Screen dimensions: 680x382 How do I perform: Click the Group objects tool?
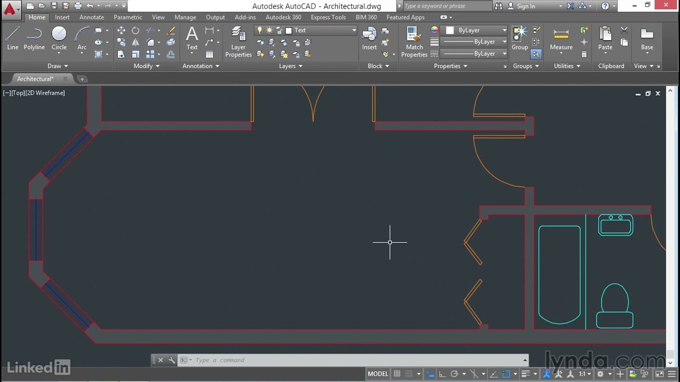[x=520, y=38]
